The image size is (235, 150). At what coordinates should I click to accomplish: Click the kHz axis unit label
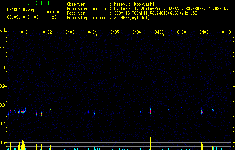[3, 30]
